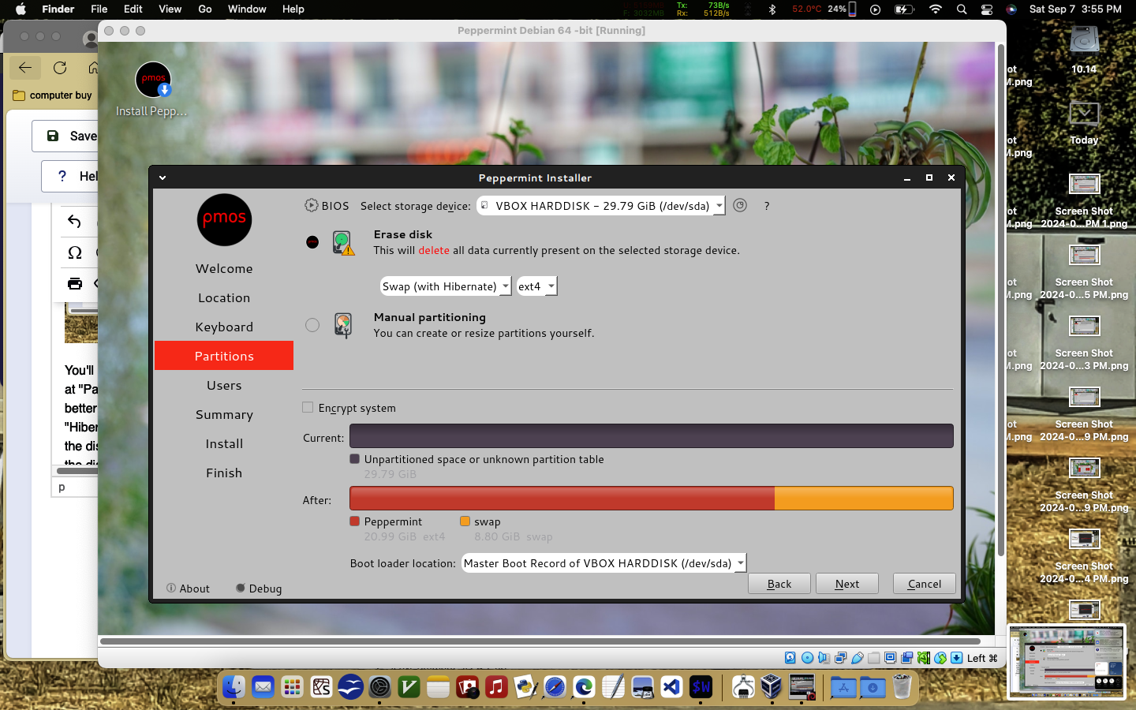The height and width of the screenshot is (710, 1136).
Task: Open Visual Studio Code from the Dock
Action: [671, 687]
